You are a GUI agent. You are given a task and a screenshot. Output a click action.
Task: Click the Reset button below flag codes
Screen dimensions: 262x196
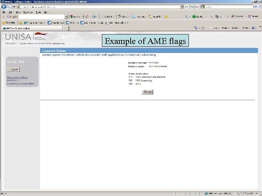pyautogui.click(x=147, y=92)
